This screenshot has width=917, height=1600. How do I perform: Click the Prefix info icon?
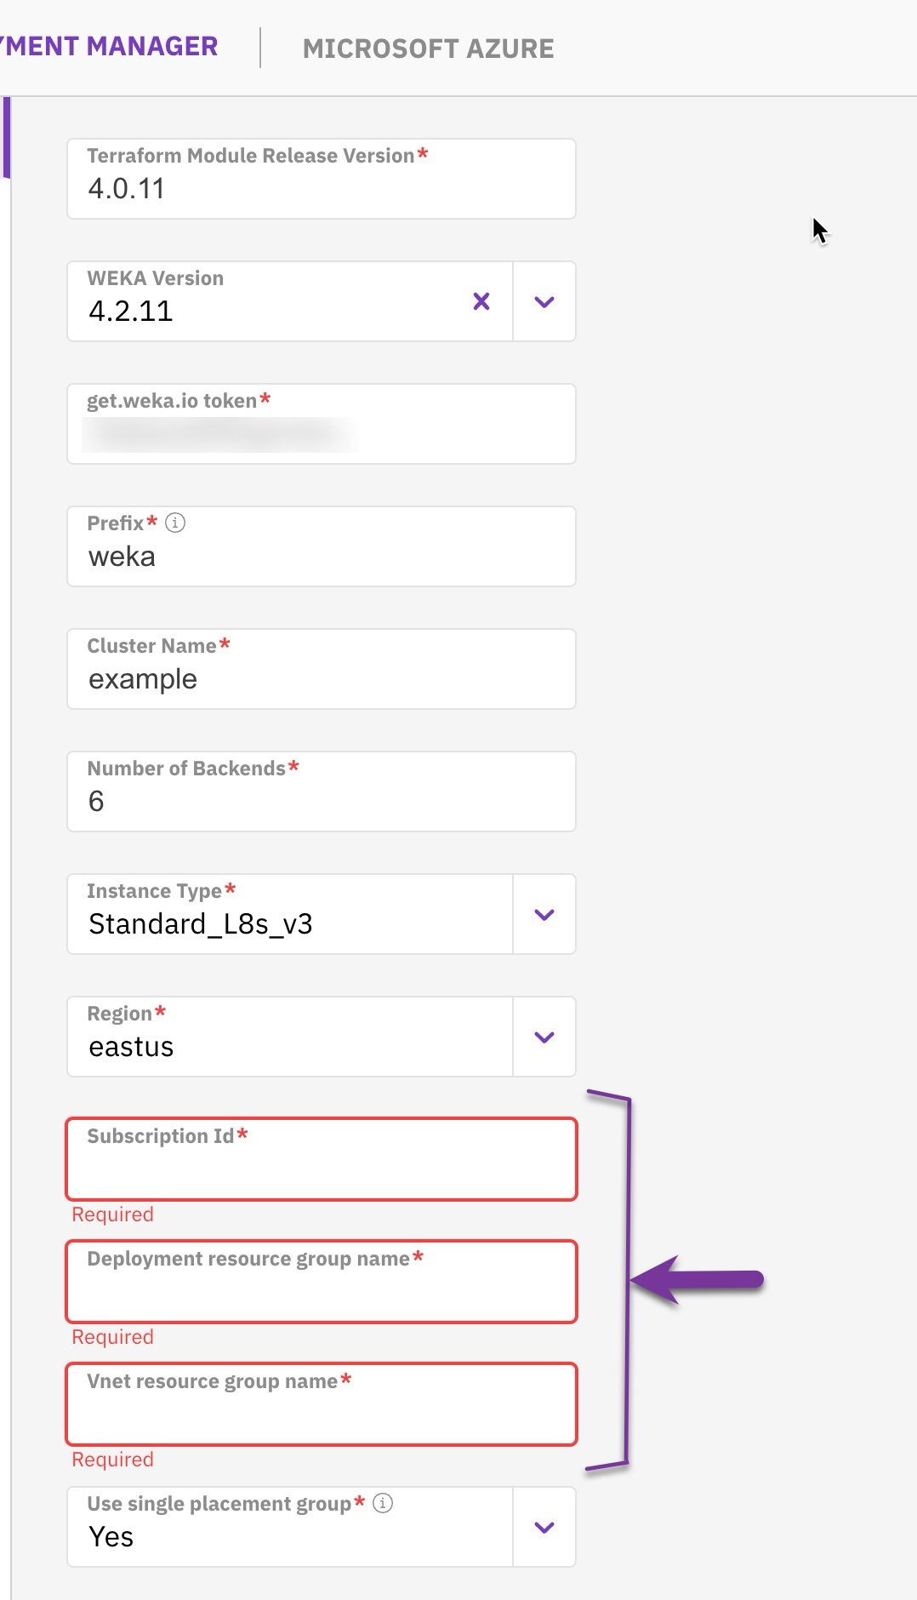(x=175, y=523)
